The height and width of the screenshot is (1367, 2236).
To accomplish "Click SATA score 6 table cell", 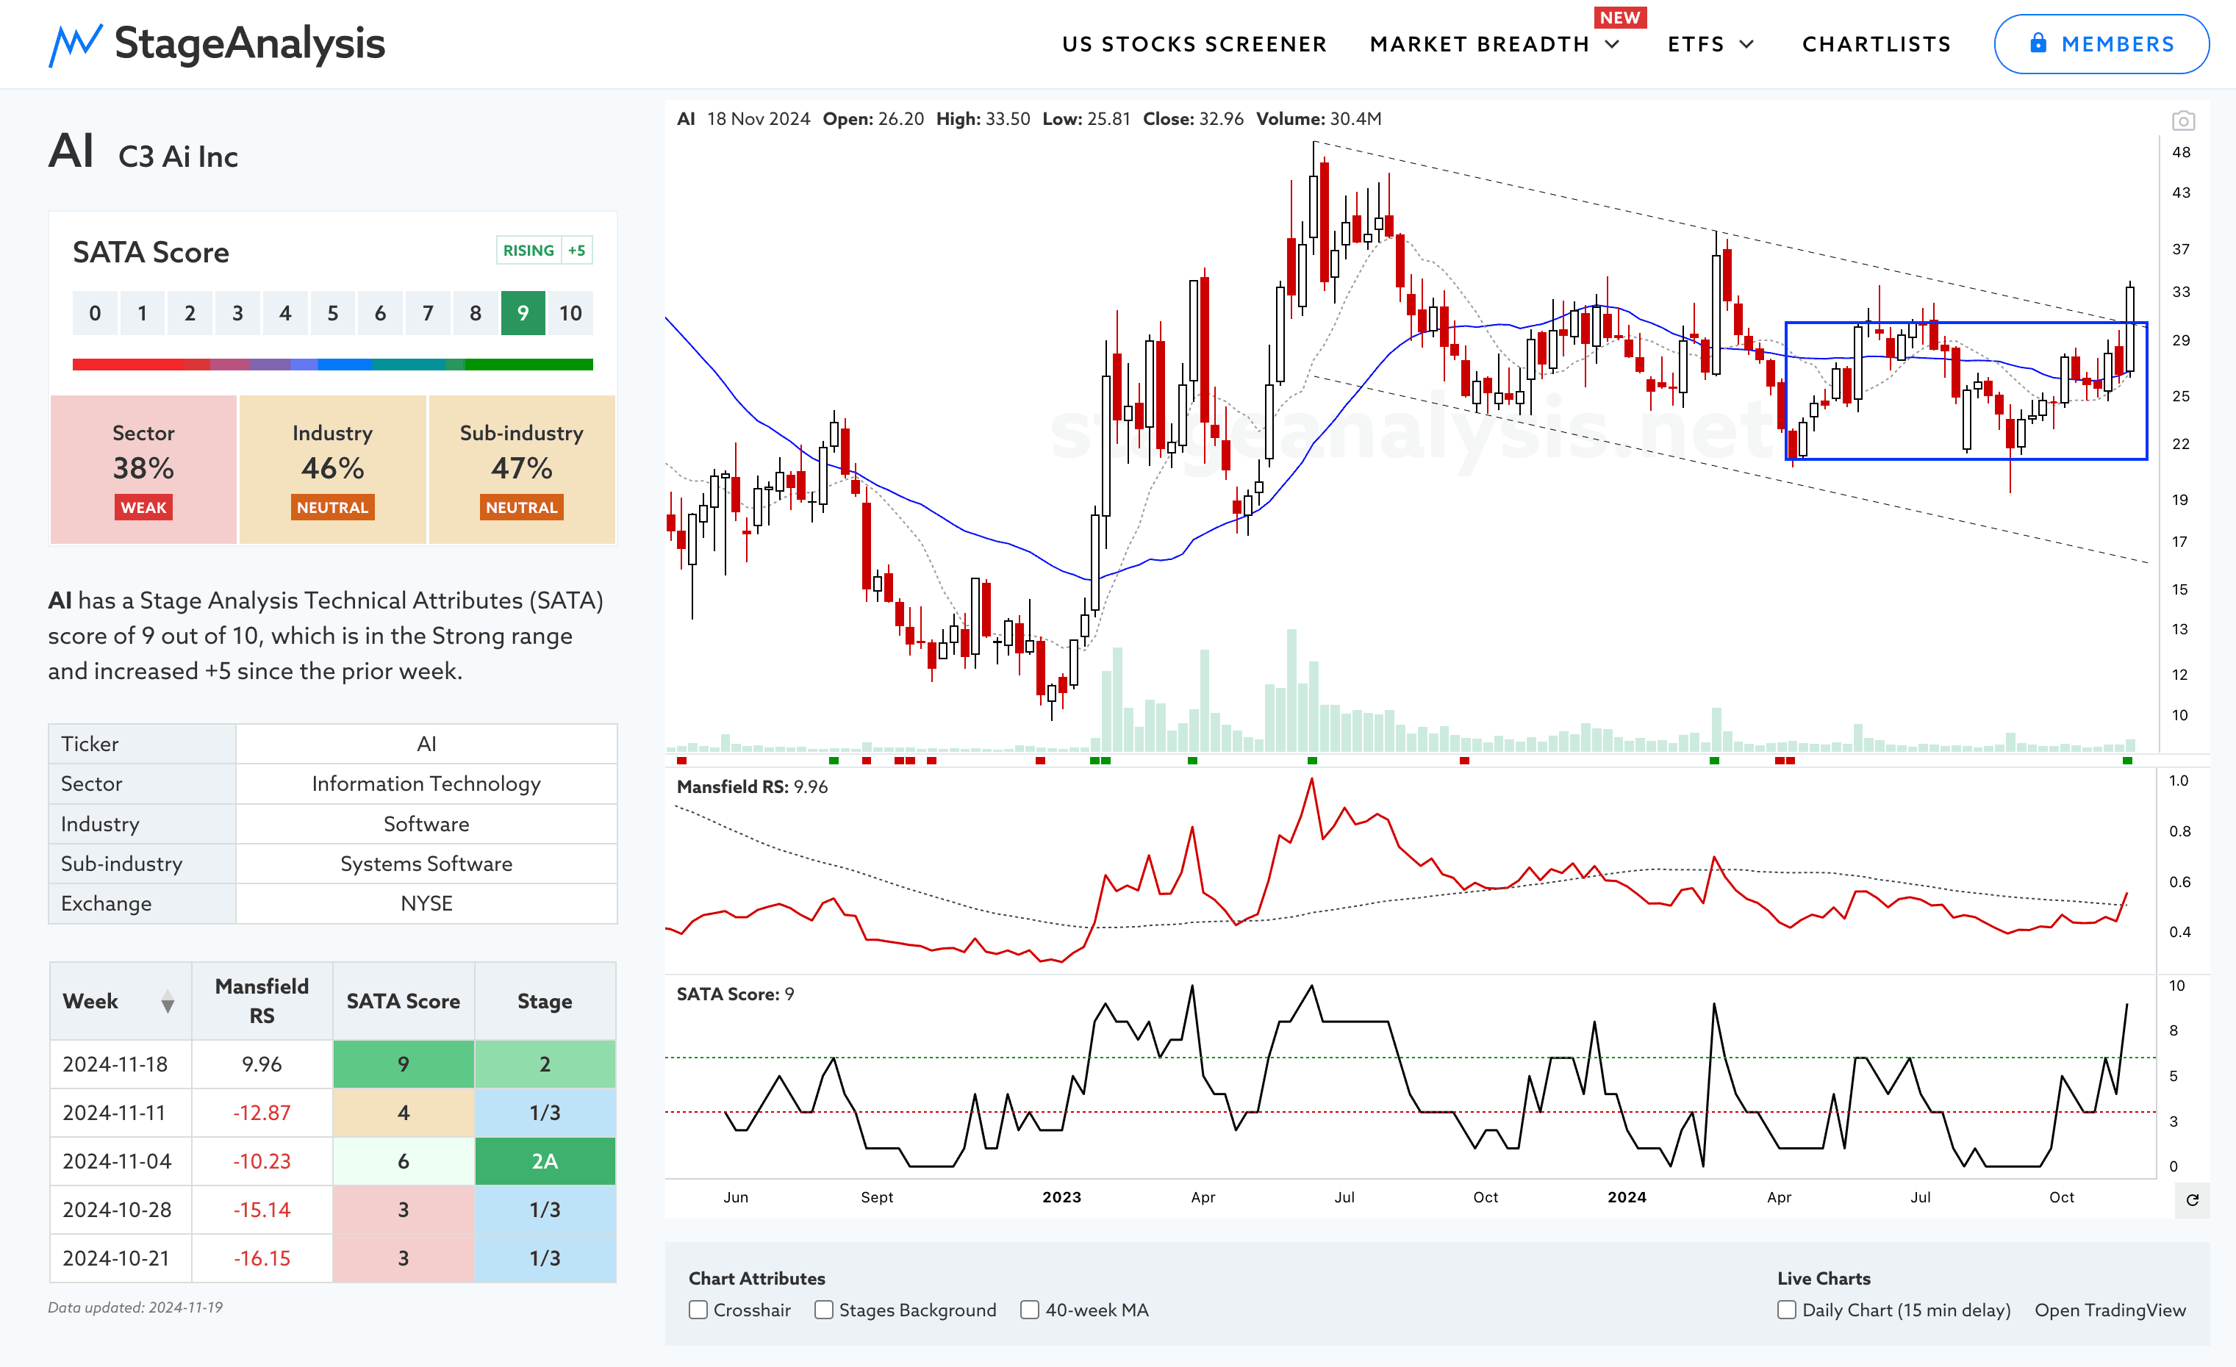I will (x=403, y=1160).
